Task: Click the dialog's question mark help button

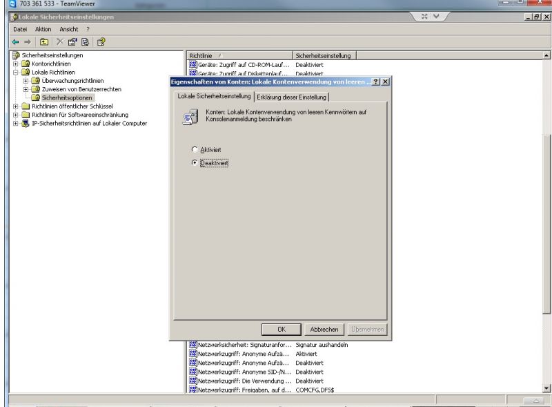Action: [x=375, y=82]
